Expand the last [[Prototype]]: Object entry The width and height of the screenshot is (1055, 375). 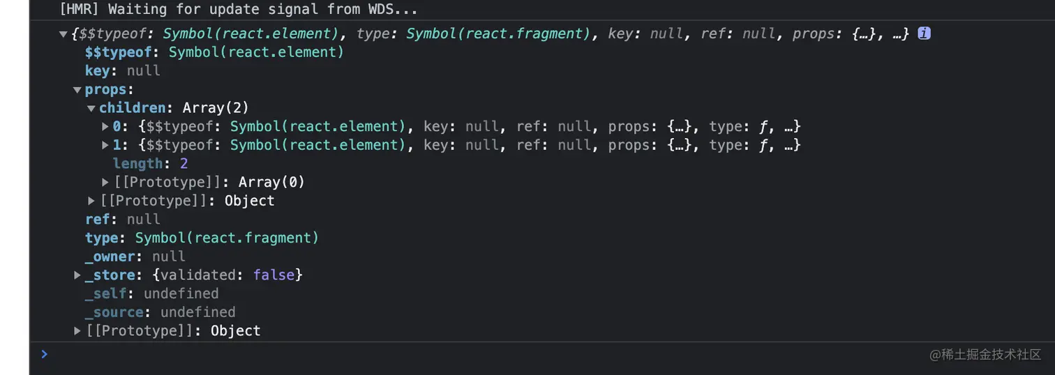click(x=77, y=331)
